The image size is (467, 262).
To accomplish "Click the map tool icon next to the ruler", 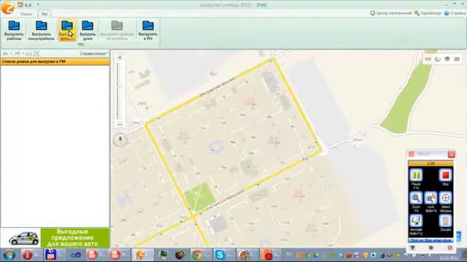I will click(x=438, y=59).
